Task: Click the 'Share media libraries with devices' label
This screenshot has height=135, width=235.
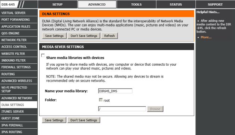Action: tap(75, 58)
